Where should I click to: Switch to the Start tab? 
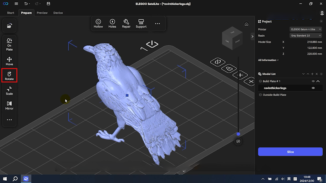tap(10, 13)
